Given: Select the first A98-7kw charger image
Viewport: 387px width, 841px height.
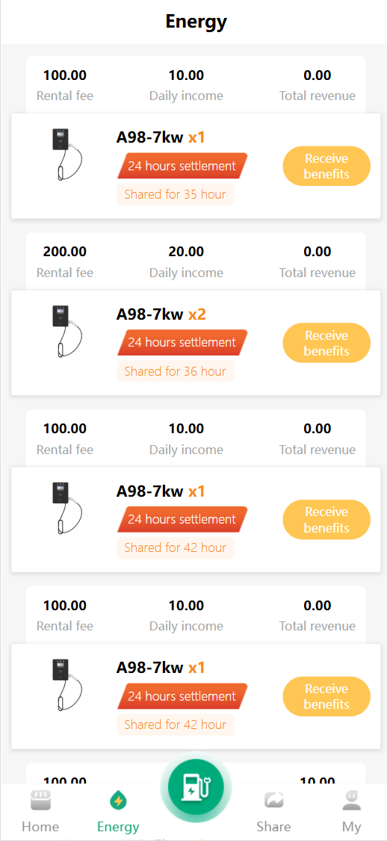Looking at the screenshot, I should pyautogui.click(x=66, y=155).
